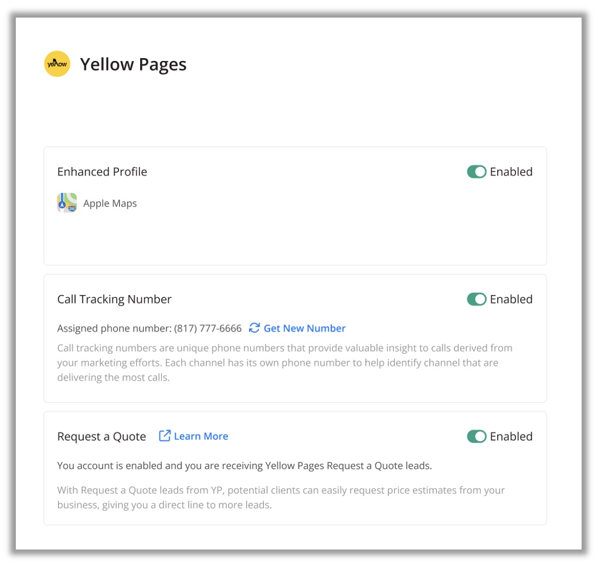Click the call tracking numbers description paragraph
Image resolution: width=598 pixels, height=563 pixels.
(x=284, y=362)
